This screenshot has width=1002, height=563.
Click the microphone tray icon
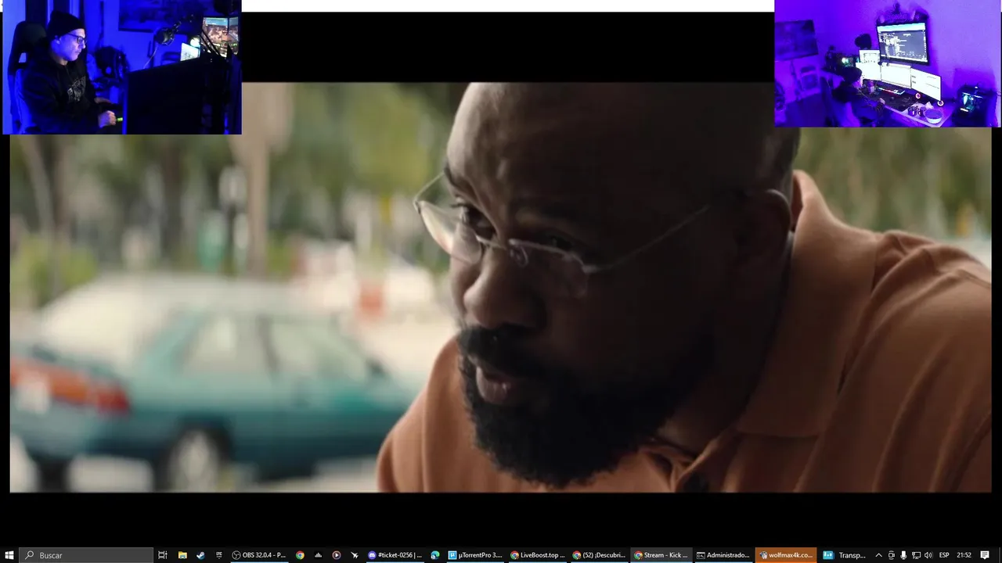pos(903,555)
